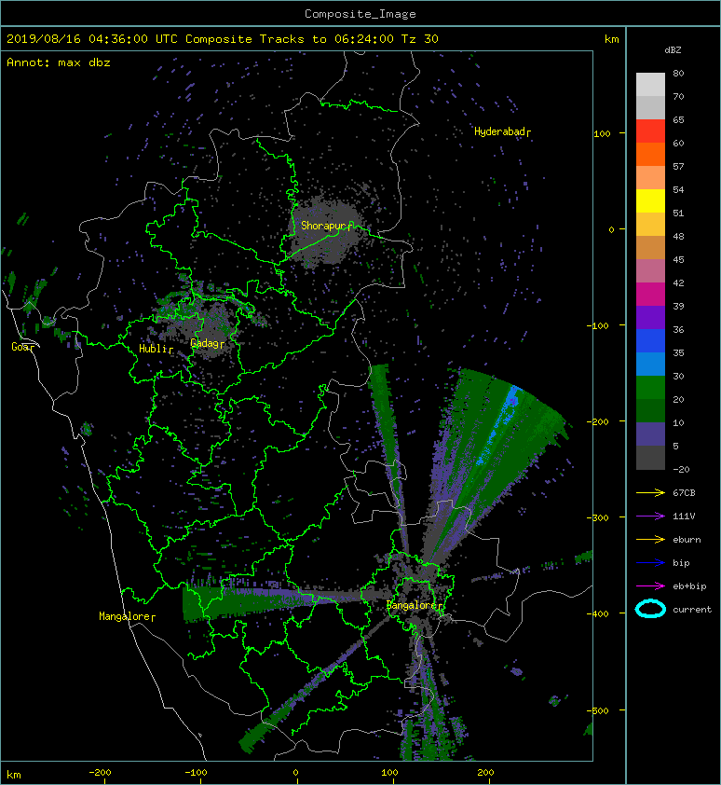Click the 67CB legend label
Viewport: 721px width, 785px height.
(684, 492)
